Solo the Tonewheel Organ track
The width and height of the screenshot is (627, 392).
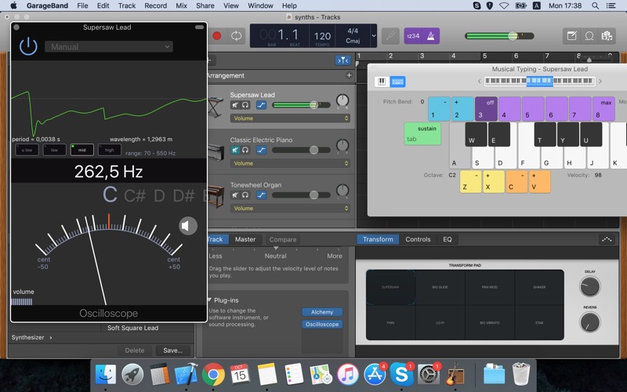pyautogui.click(x=245, y=194)
